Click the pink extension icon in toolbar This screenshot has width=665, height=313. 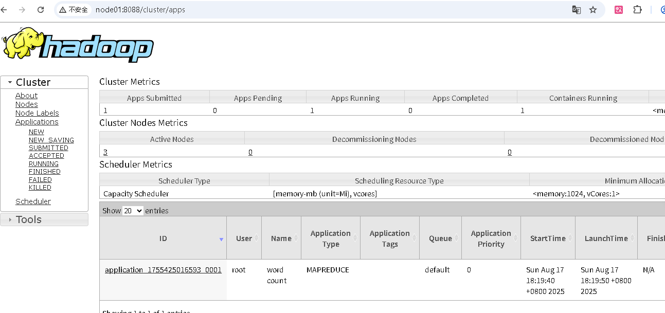pos(619,10)
